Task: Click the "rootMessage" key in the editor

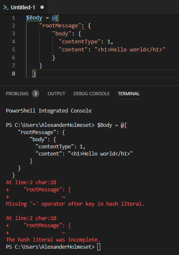Action: (60, 26)
